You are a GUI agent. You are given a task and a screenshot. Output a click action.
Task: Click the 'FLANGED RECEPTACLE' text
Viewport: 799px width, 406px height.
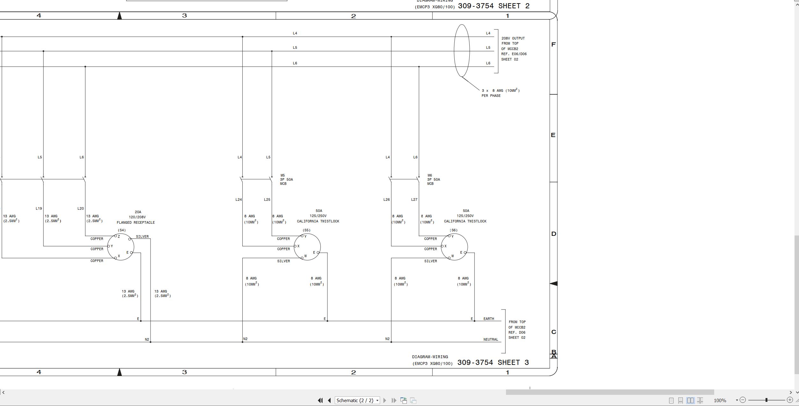point(136,222)
